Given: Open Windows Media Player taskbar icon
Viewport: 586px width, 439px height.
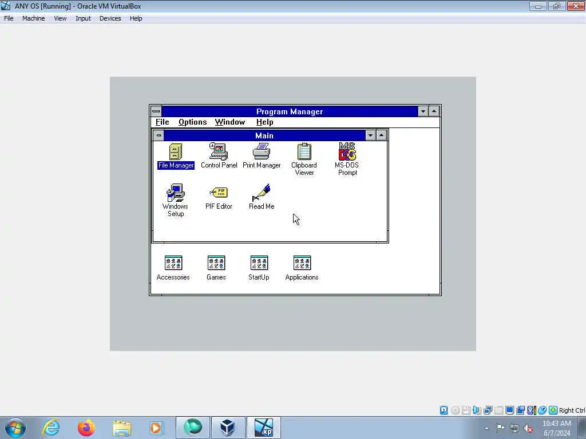Looking at the screenshot, I should [157, 428].
